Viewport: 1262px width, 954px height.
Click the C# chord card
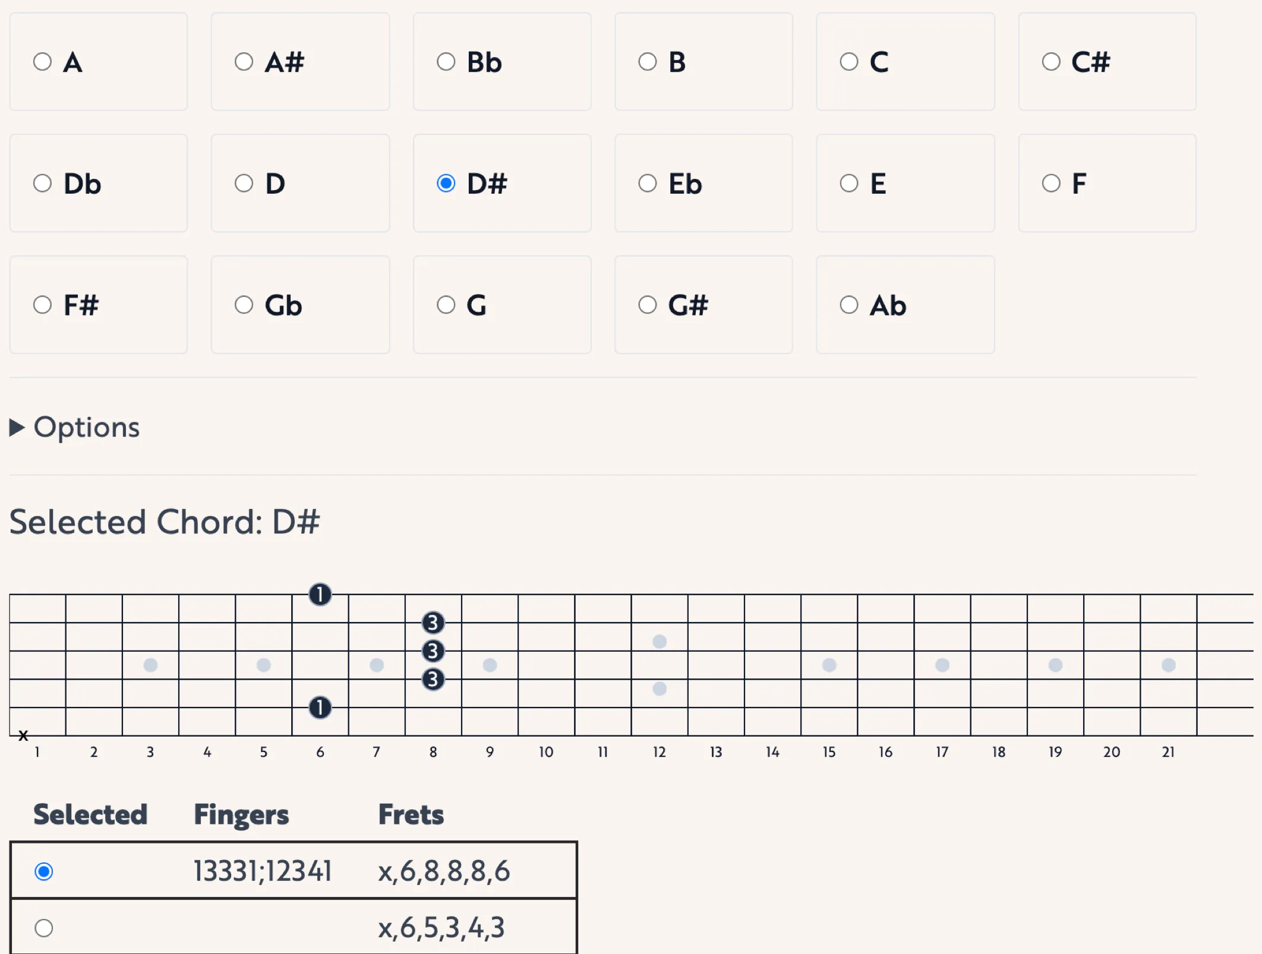pyautogui.click(x=1106, y=62)
